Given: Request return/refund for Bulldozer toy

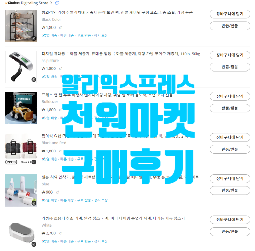Looking at the screenshot, I should tap(230, 108).
